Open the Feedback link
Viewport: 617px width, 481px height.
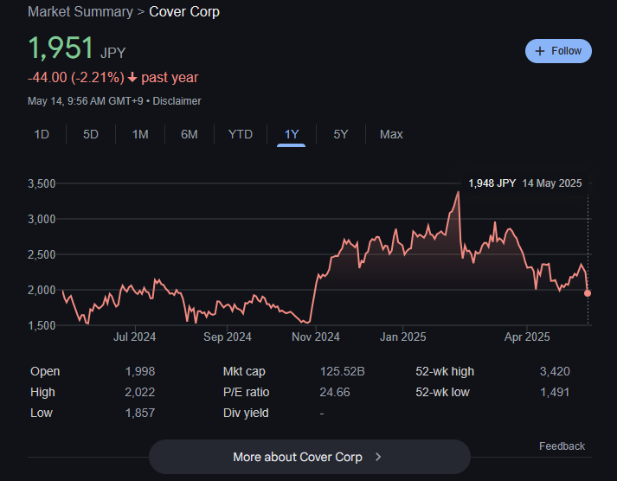[x=562, y=446]
